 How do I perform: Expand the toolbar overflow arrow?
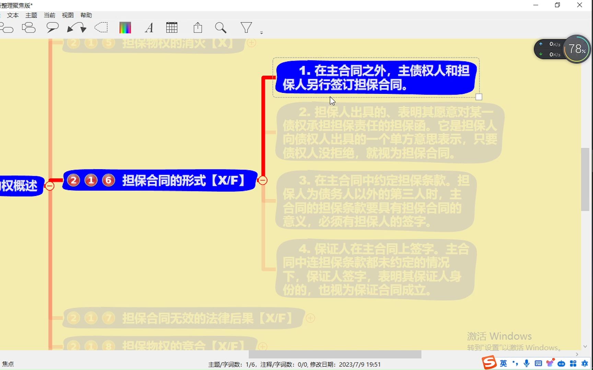pyautogui.click(x=261, y=33)
